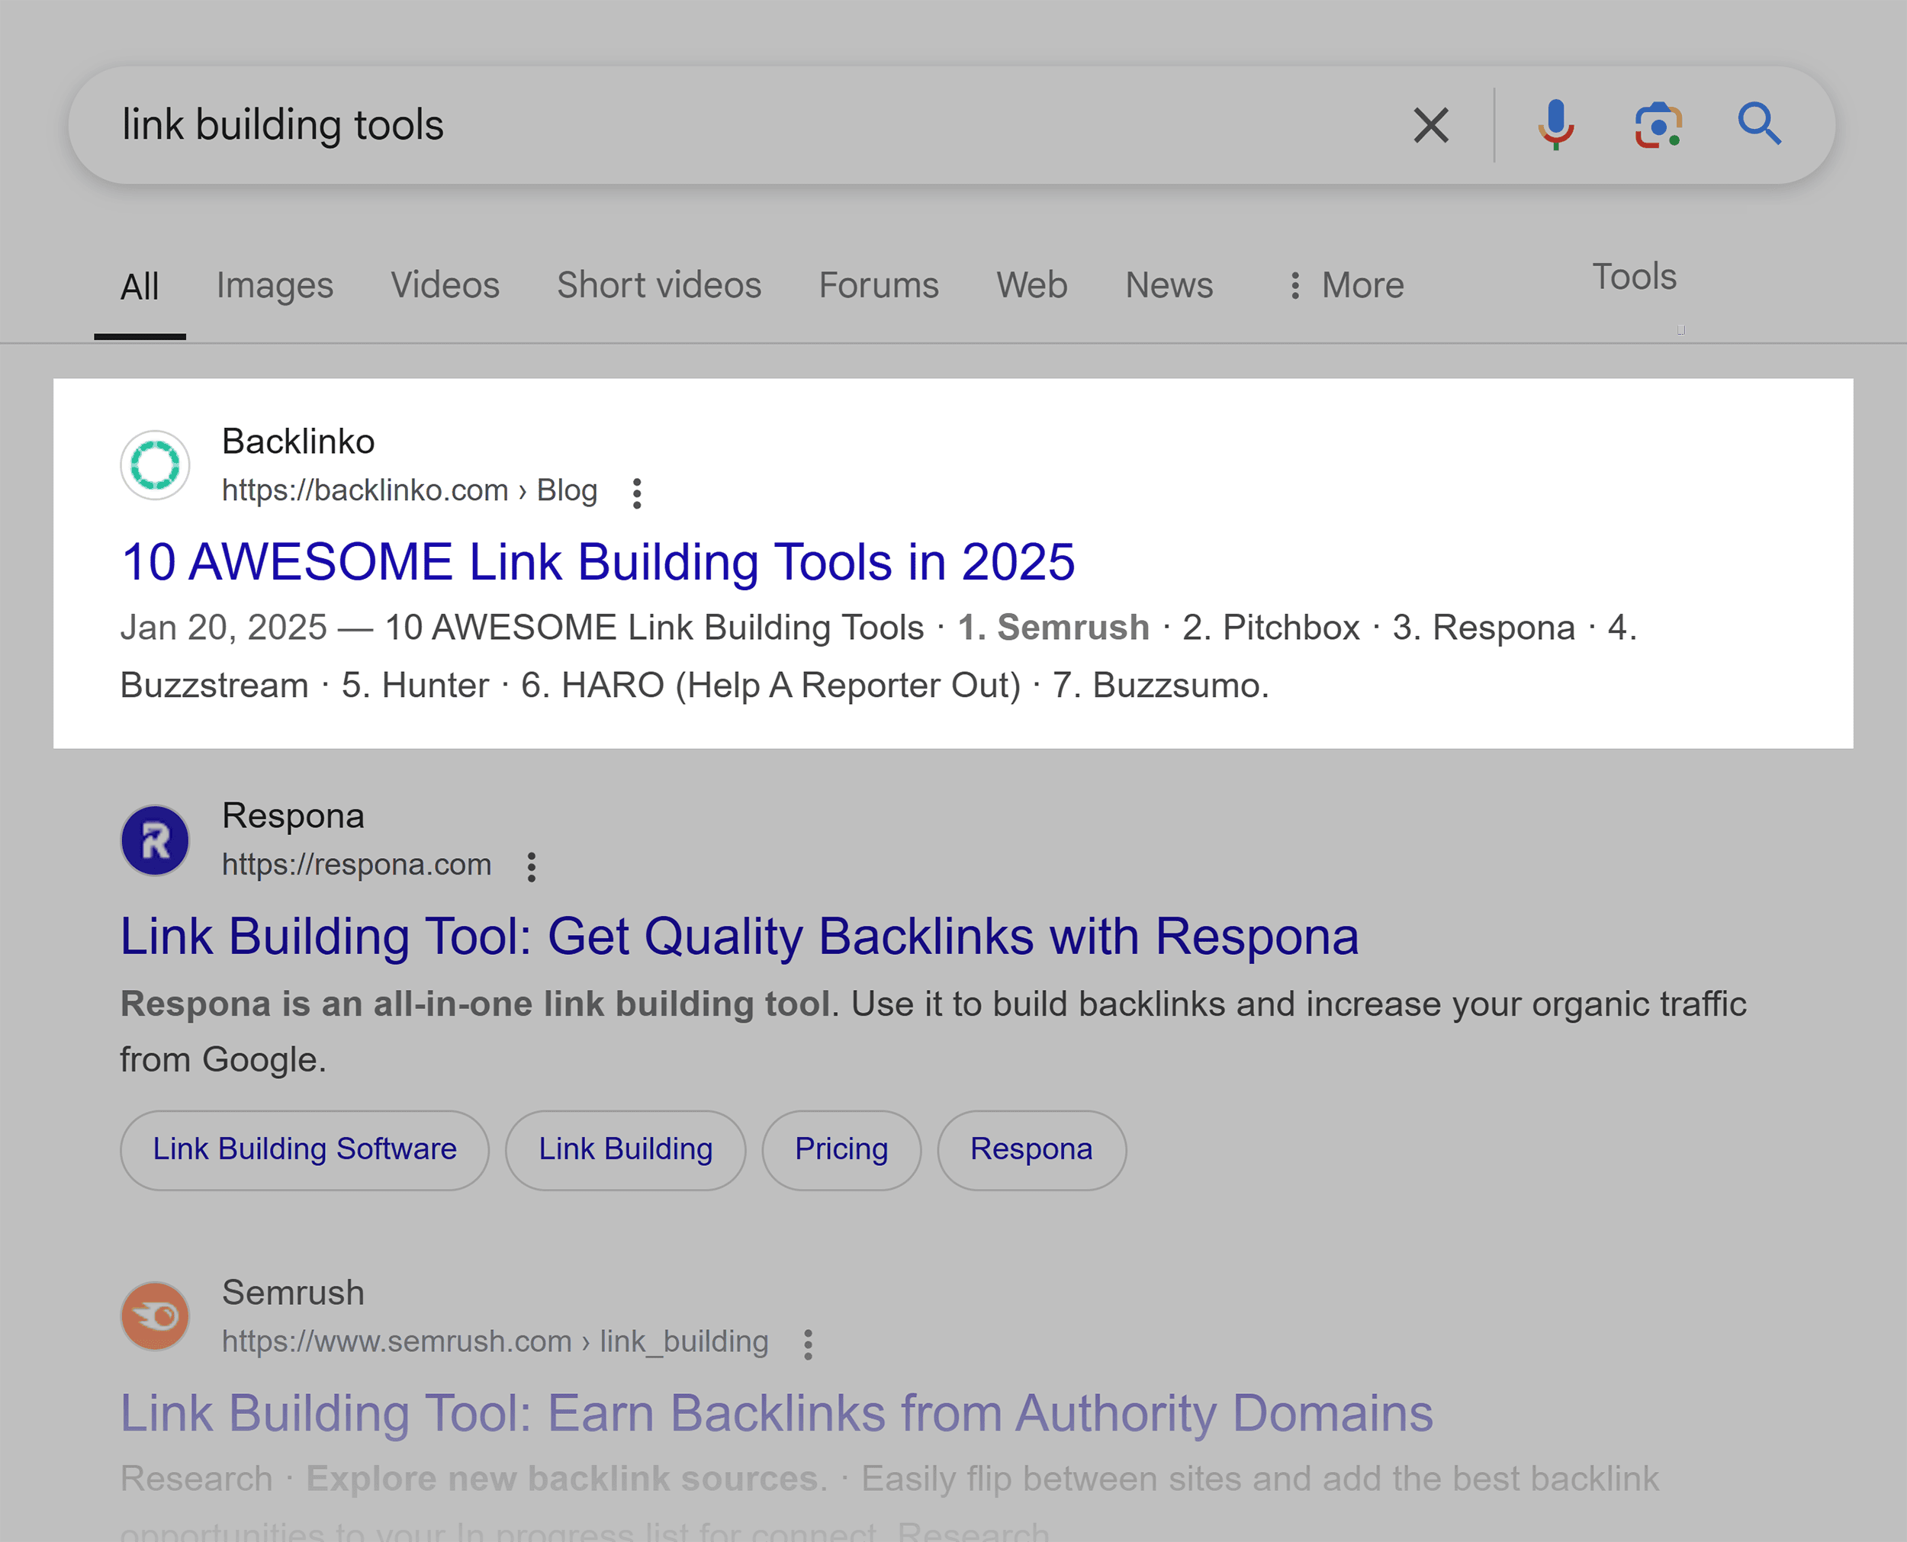1907x1542 pixels.
Task: Clear the search query with the X icon
Action: click(x=1431, y=125)
